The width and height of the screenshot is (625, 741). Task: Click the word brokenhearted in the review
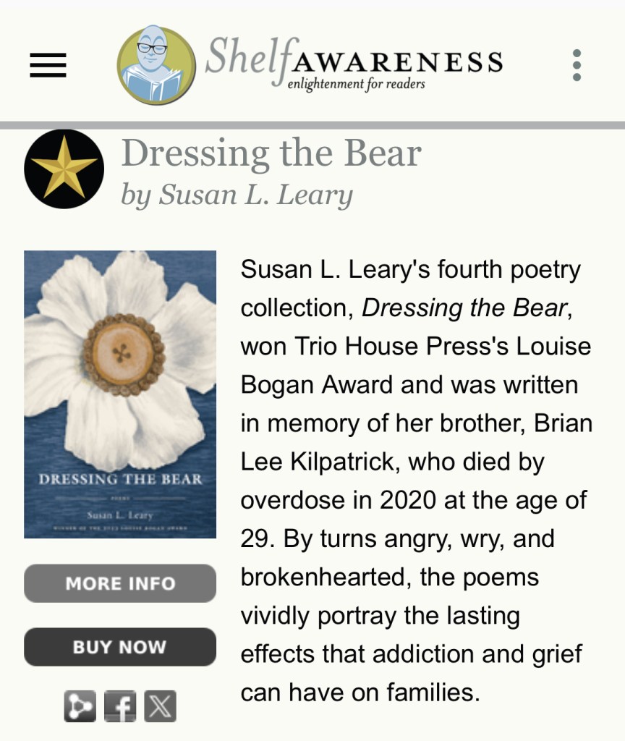[316, 577]
